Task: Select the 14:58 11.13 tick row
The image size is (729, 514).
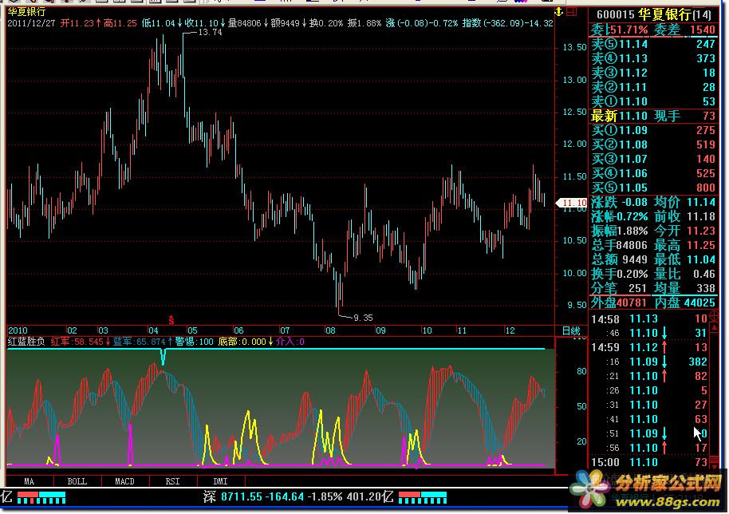Action: tap(649, 319)
